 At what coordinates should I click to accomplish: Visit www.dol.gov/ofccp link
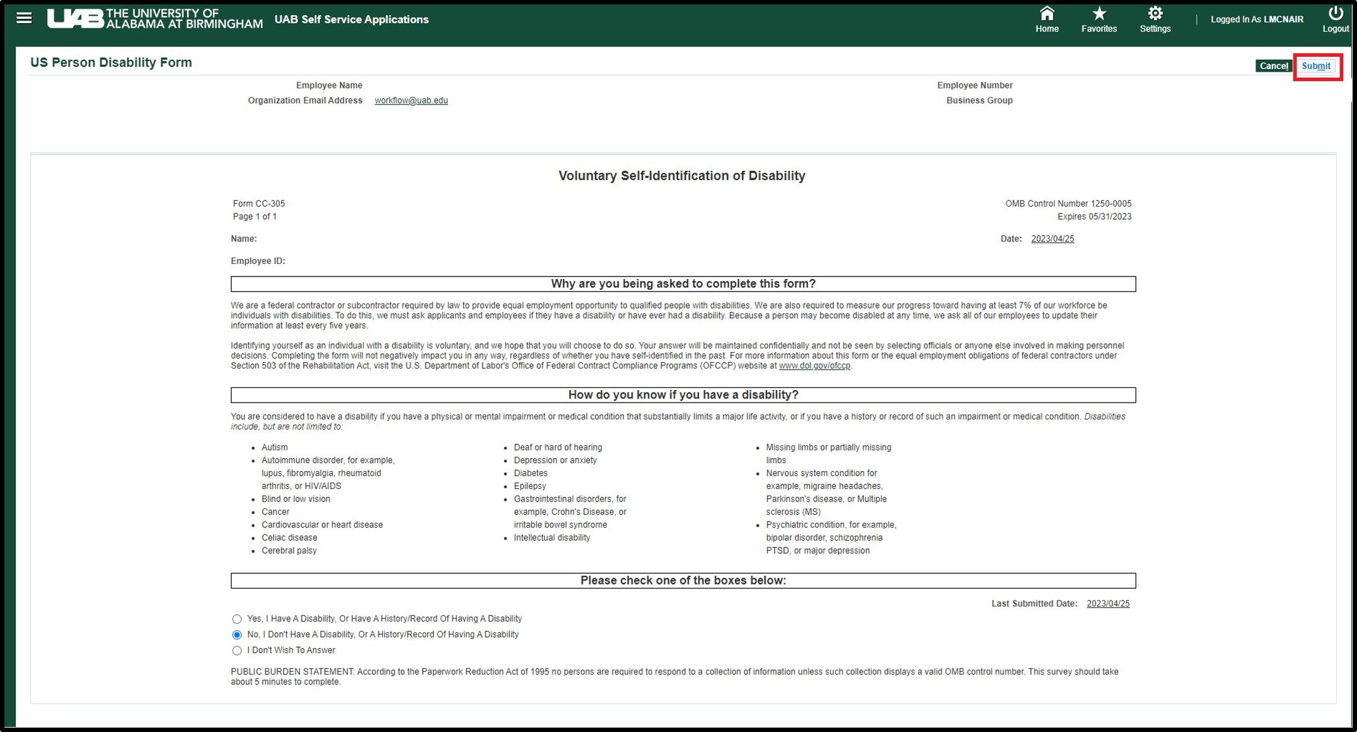coord(814,366)
